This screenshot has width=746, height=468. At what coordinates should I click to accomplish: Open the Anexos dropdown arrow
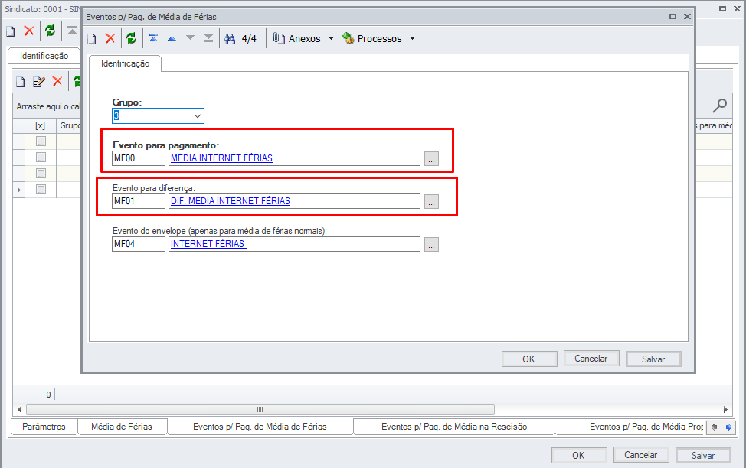tap(331, 38)
